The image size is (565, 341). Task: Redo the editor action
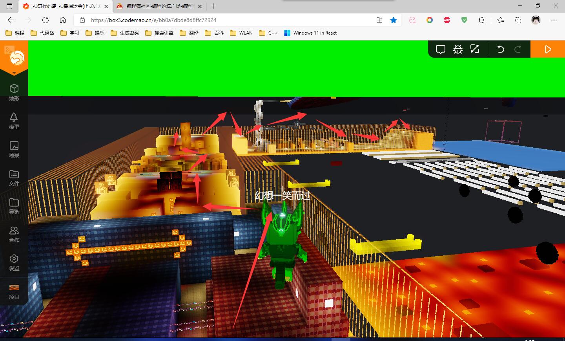click(x=518, y=49)
